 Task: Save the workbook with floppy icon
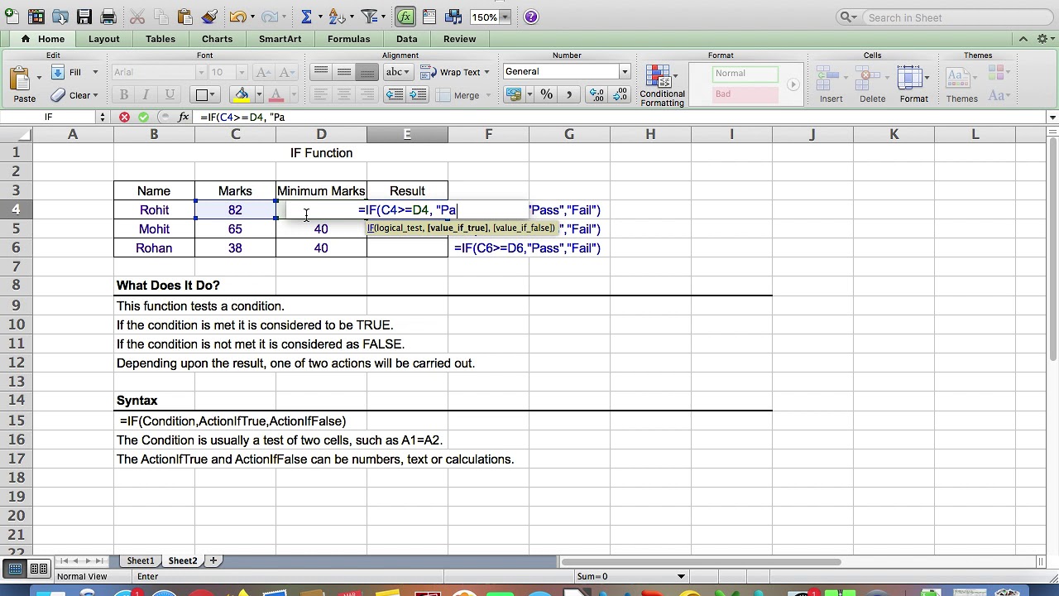84,17
